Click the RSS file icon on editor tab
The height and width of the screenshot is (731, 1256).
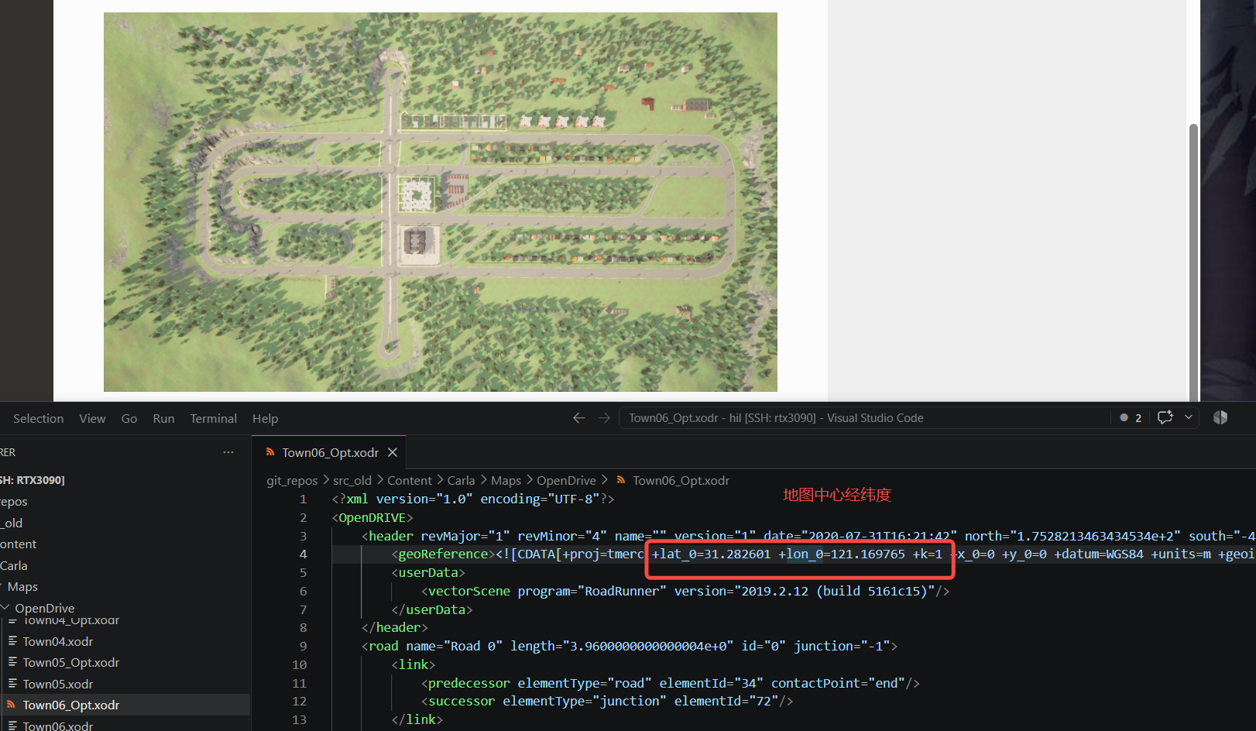270,452
